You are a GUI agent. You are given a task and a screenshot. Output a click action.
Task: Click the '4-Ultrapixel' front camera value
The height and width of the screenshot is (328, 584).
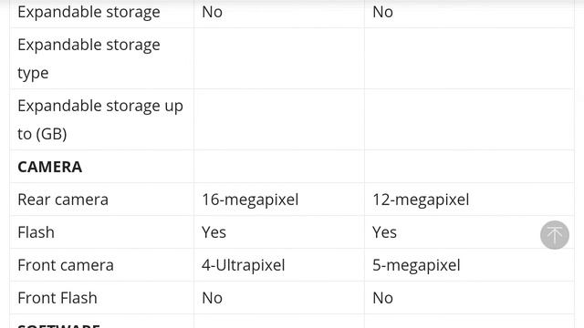244,265
